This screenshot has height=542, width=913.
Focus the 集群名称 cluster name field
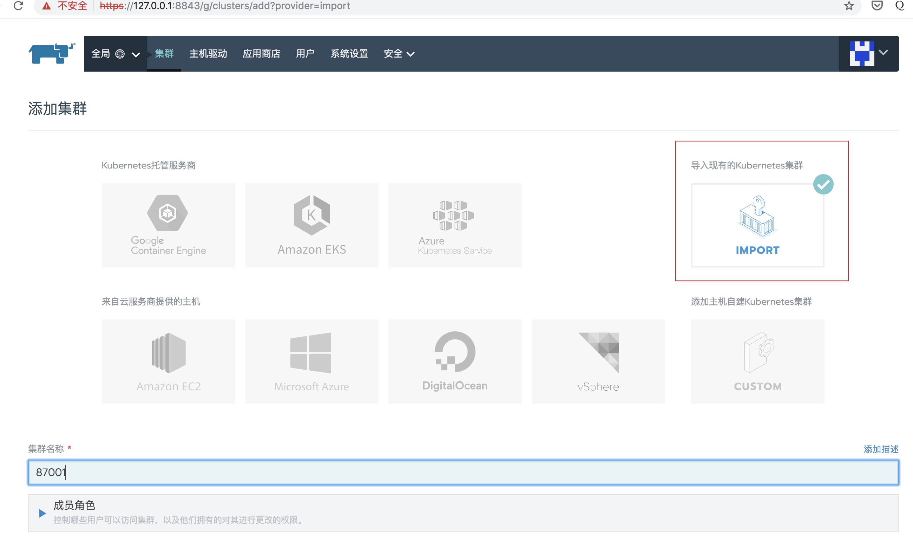coord(463,472)
